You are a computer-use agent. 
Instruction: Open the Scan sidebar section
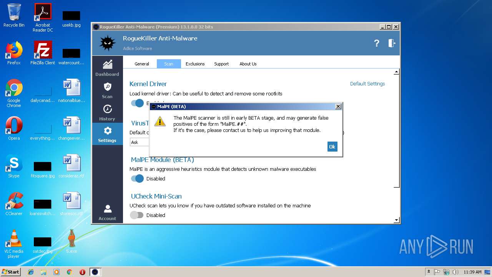pos(107,90)
